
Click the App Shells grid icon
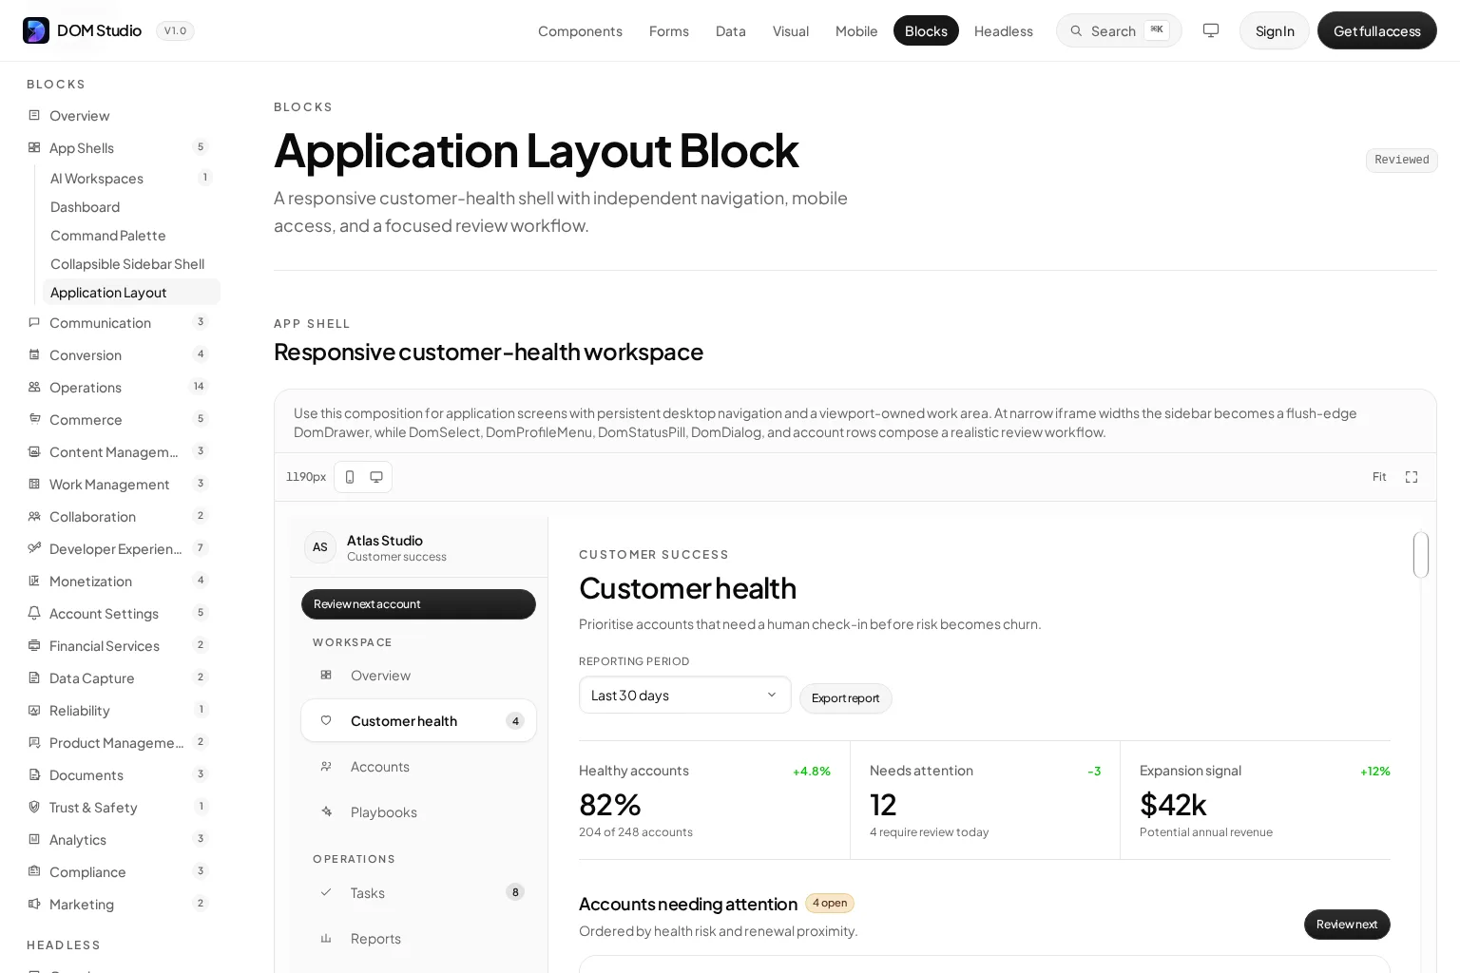(x=34, y=147)
